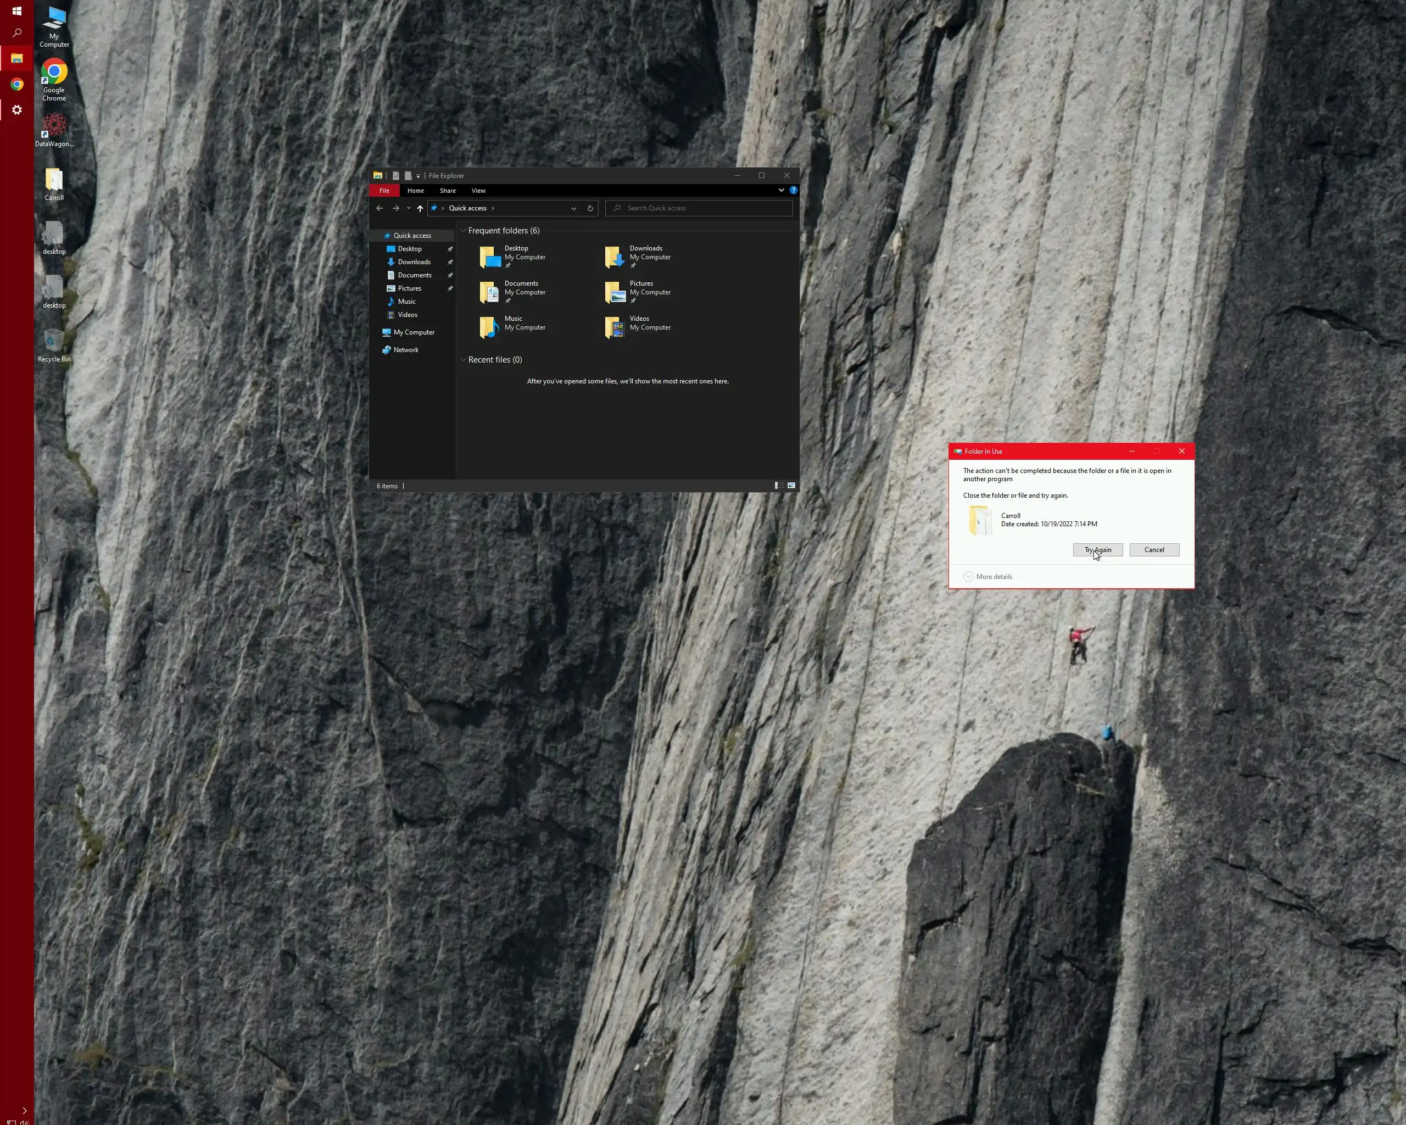Switch to large icons view in status bar
Screen dimensions: 1406x1125
click(x=791, y=486)
